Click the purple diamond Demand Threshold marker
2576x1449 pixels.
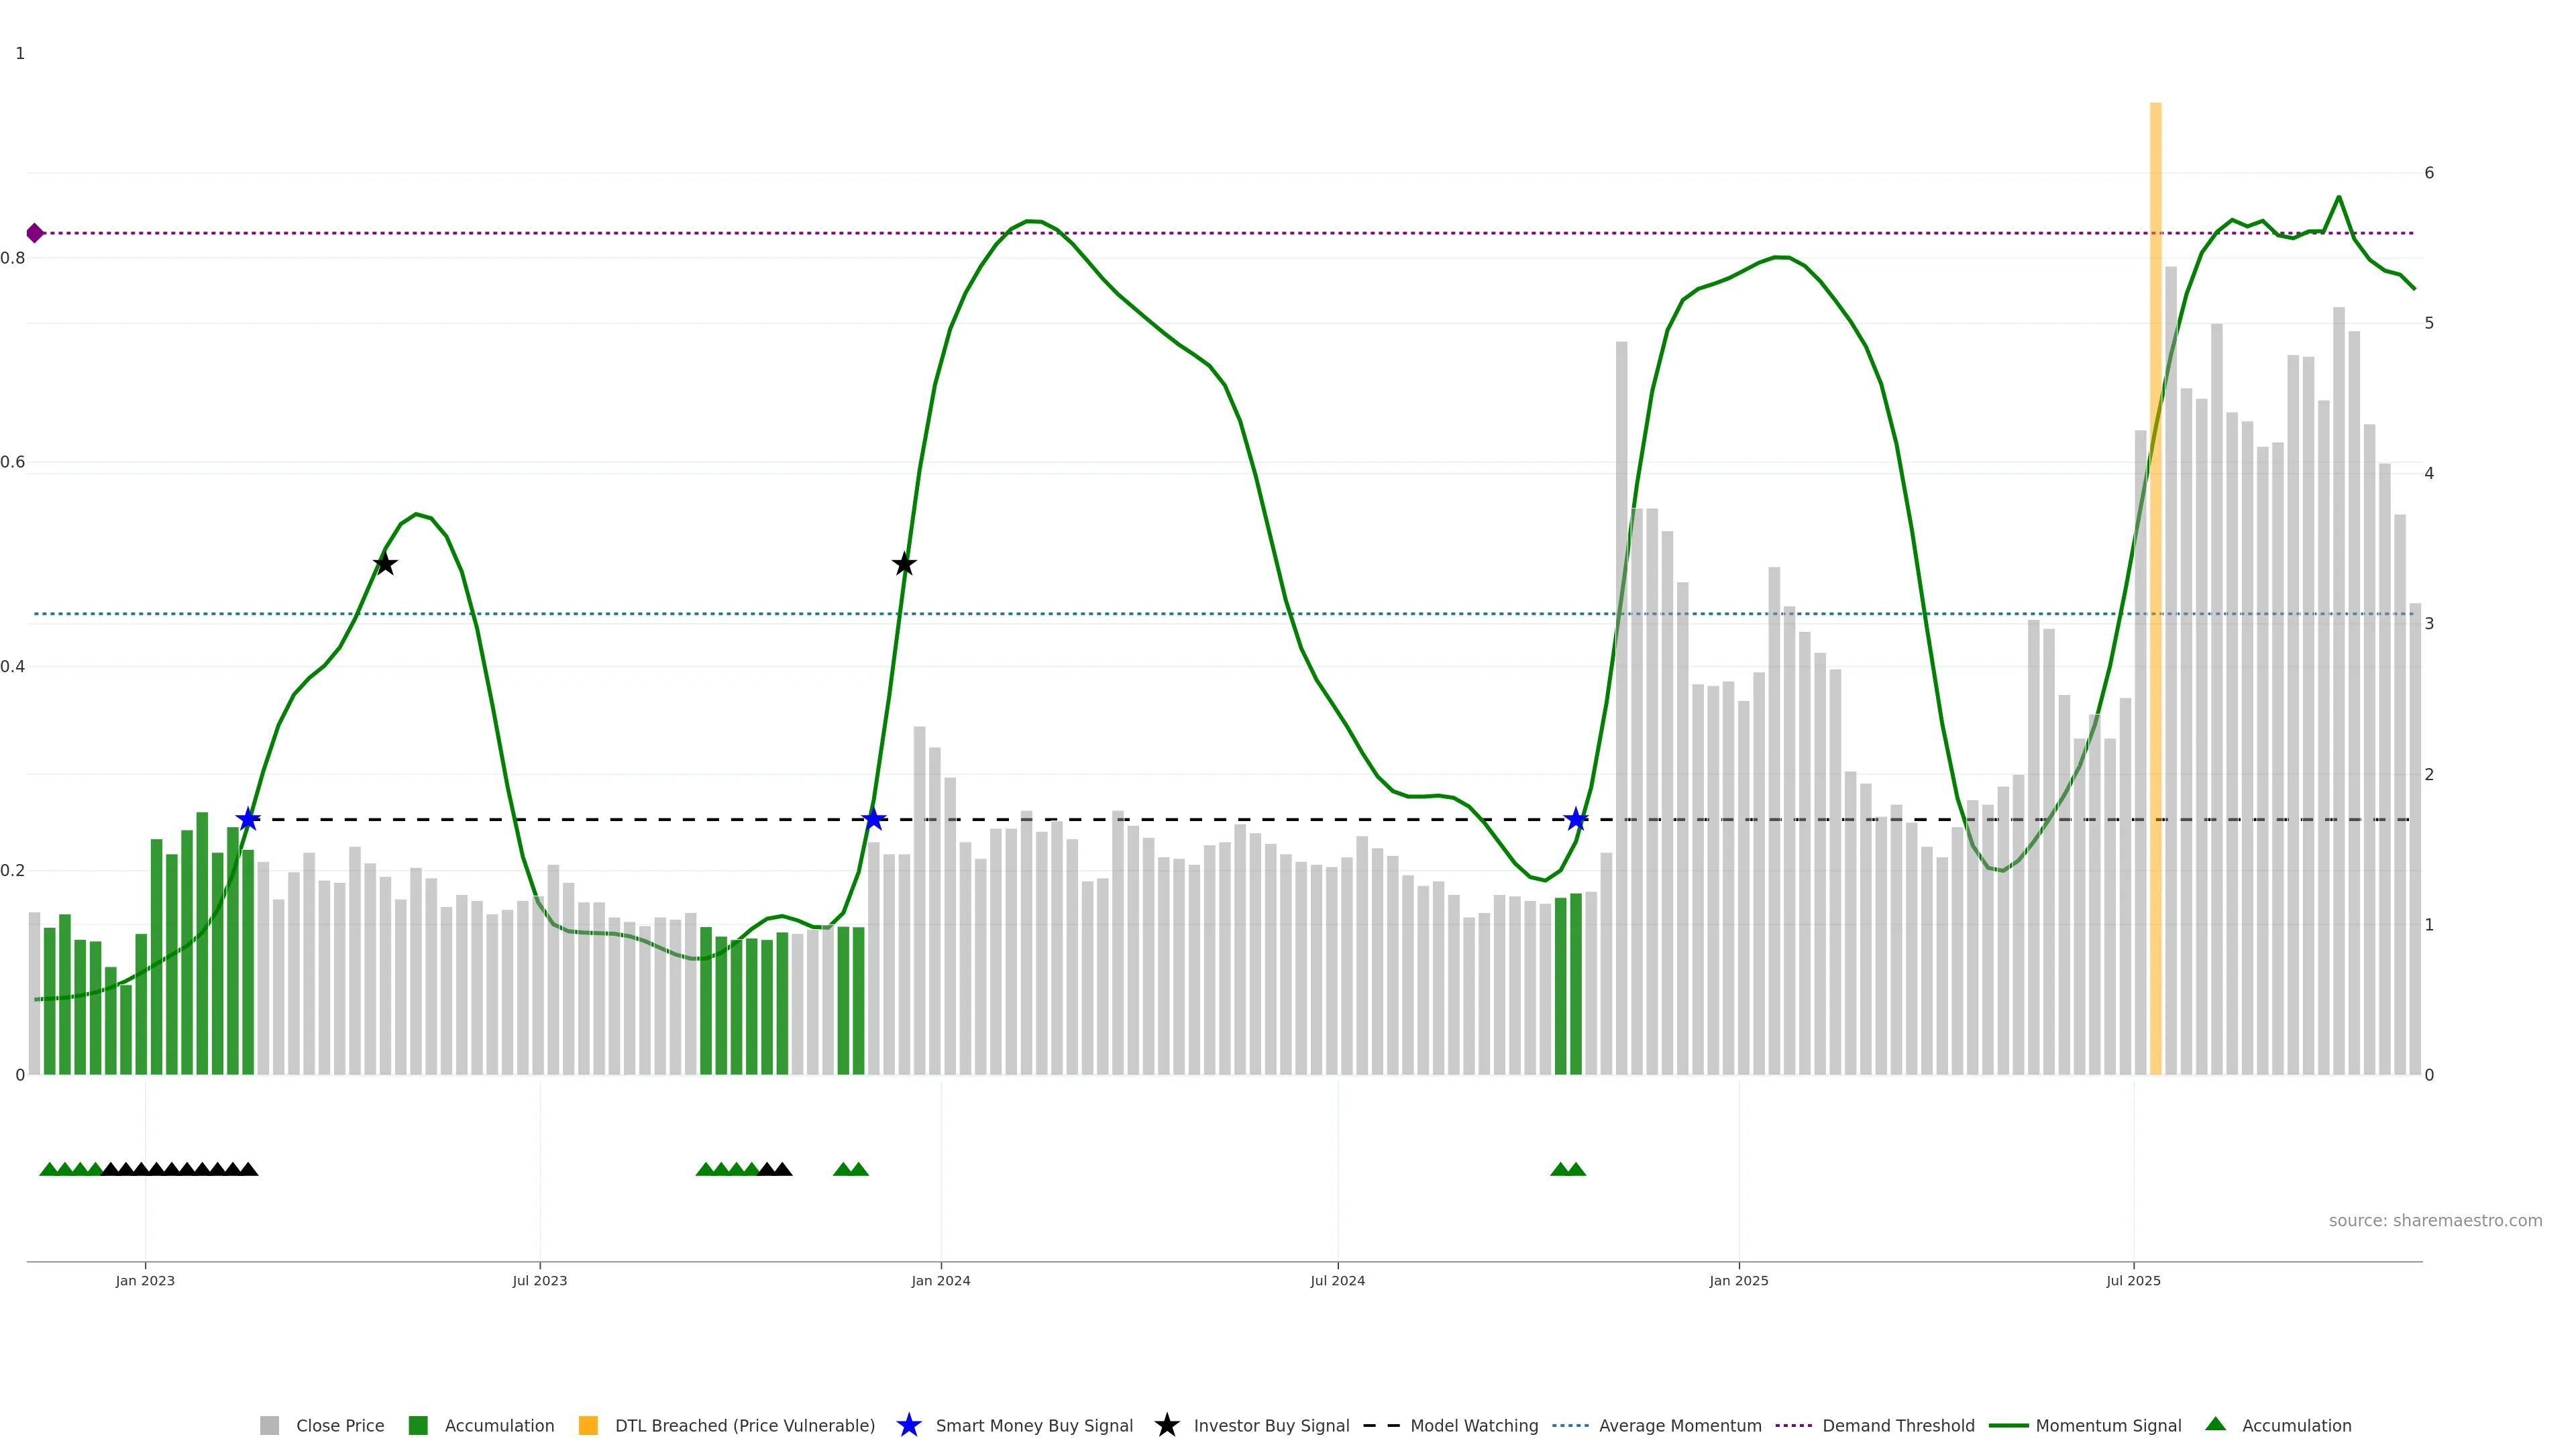pos(35,233)
